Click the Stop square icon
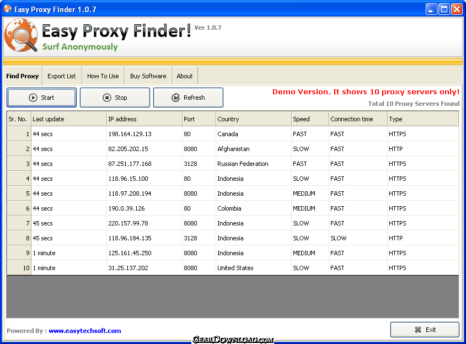The height and width of the screenshot is (344, 466). [x=106, y=98]
